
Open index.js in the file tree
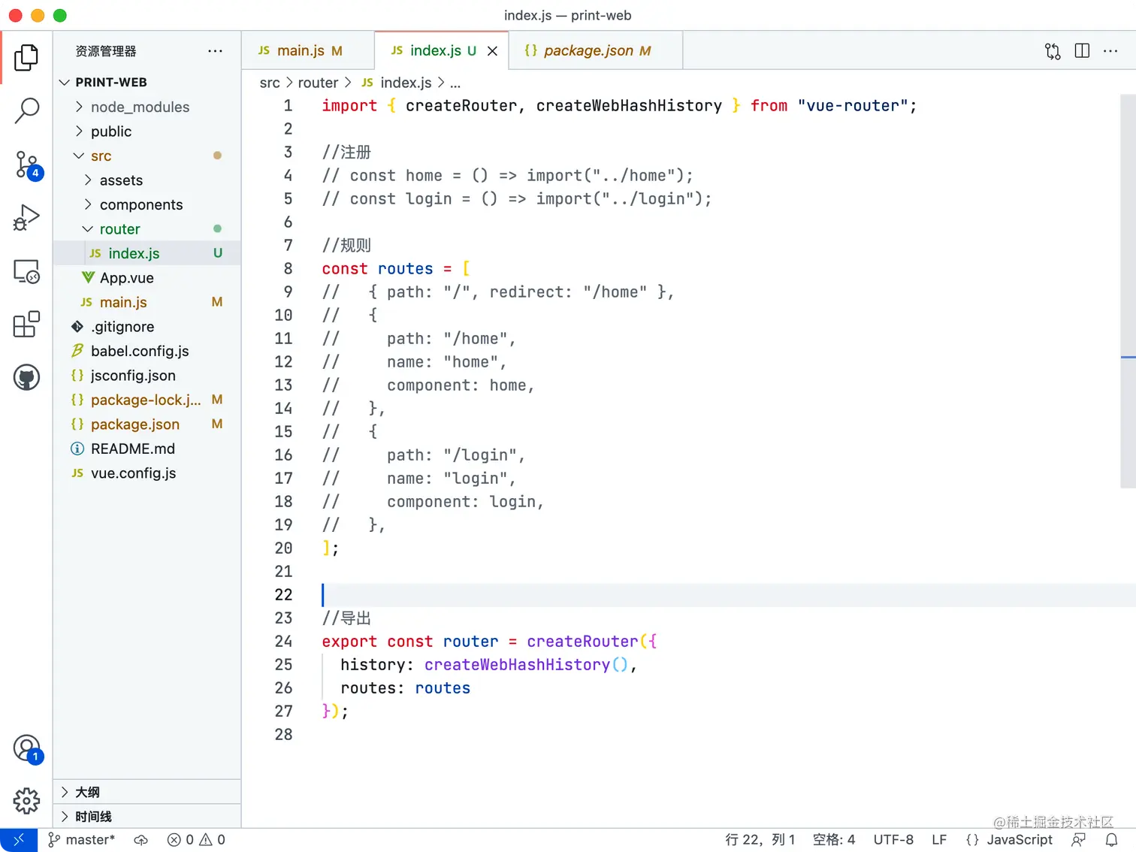pos(147,253)
